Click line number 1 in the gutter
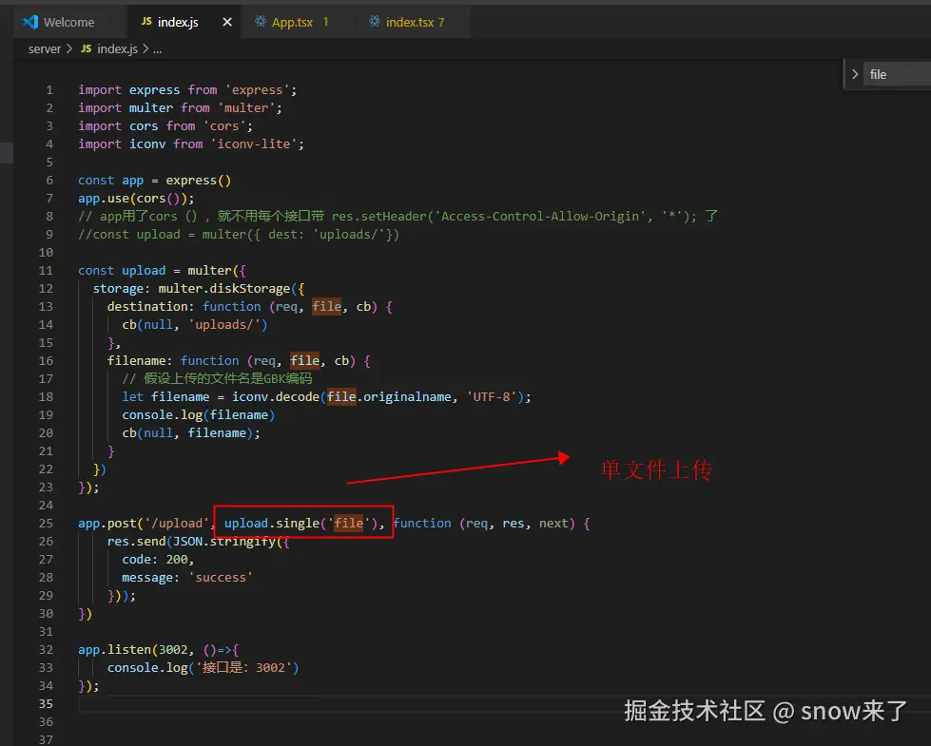 [x=49, y=89]
